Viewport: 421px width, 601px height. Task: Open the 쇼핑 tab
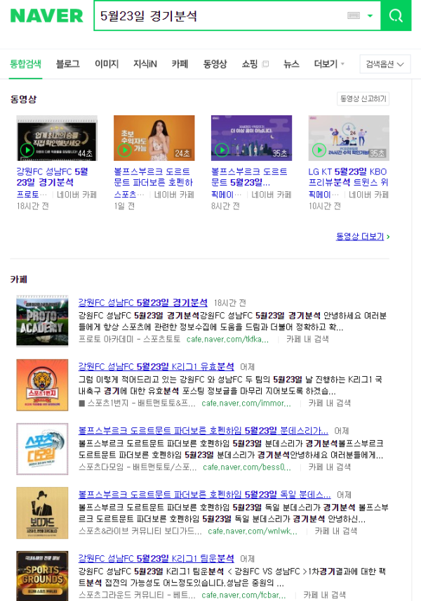click(x=250, y=64)
